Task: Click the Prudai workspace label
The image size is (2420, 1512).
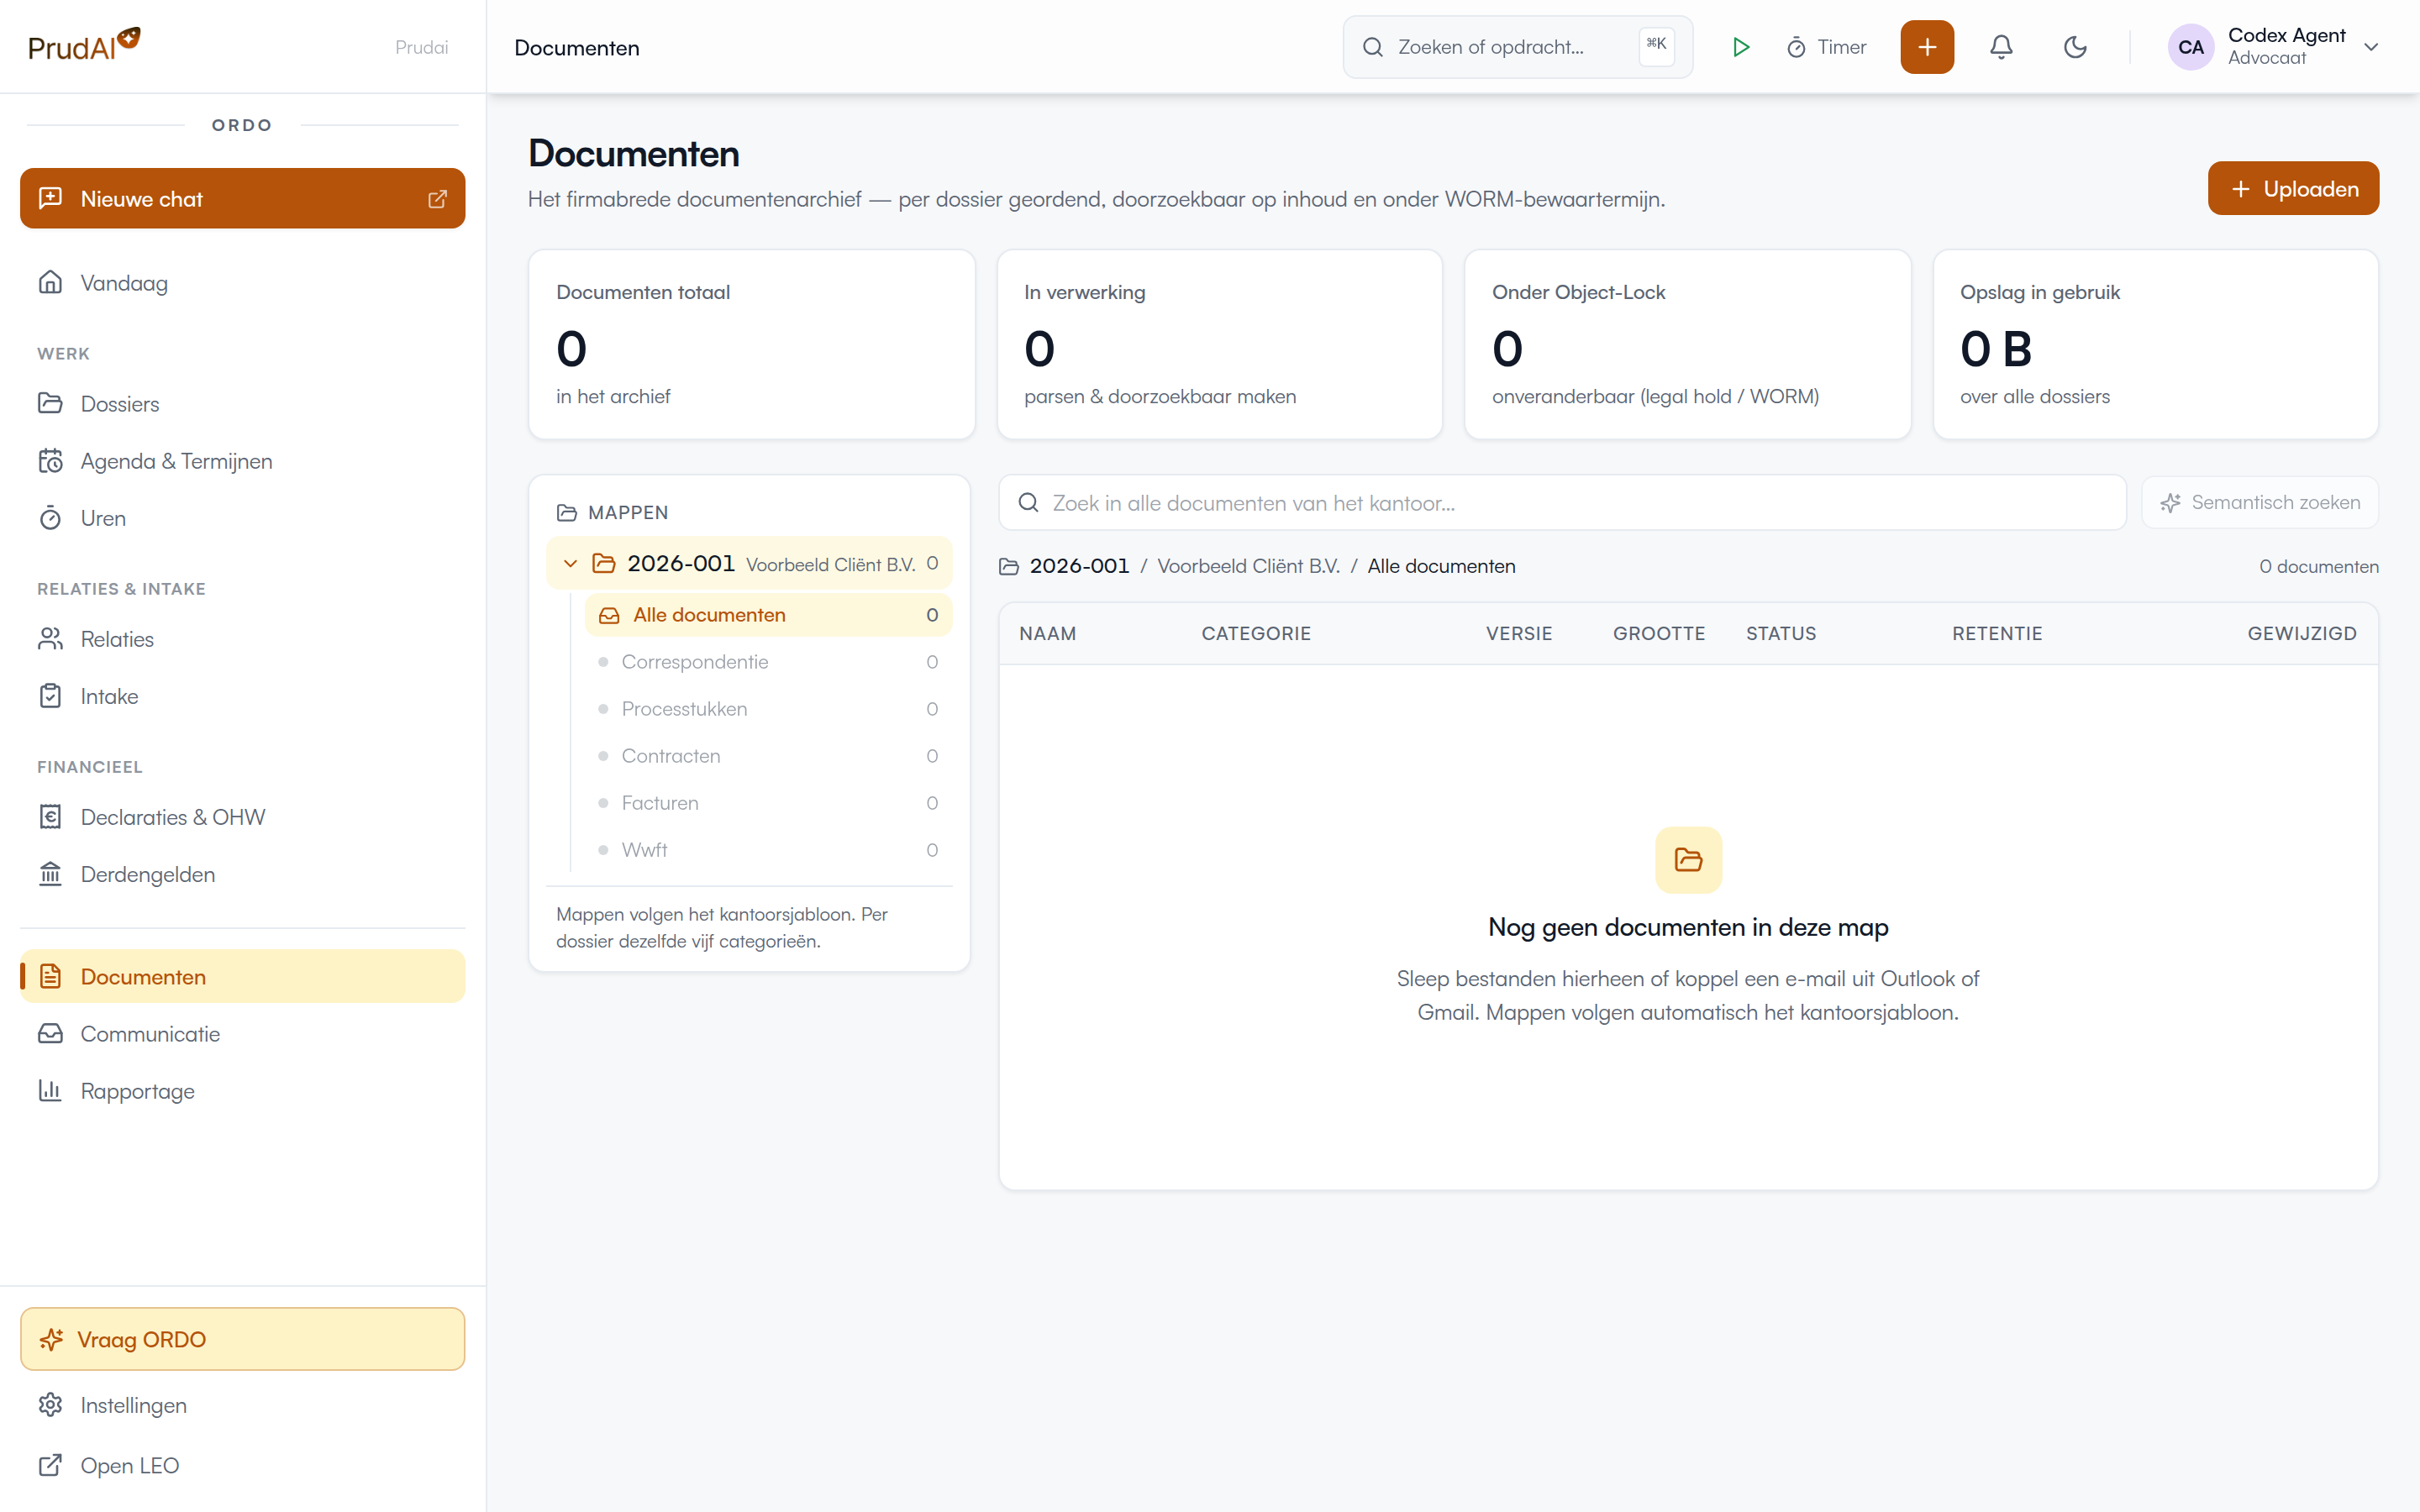Action: [421, 47]
